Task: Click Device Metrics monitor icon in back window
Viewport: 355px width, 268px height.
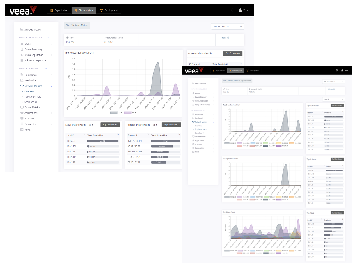Action: click(x=22, y=107)
